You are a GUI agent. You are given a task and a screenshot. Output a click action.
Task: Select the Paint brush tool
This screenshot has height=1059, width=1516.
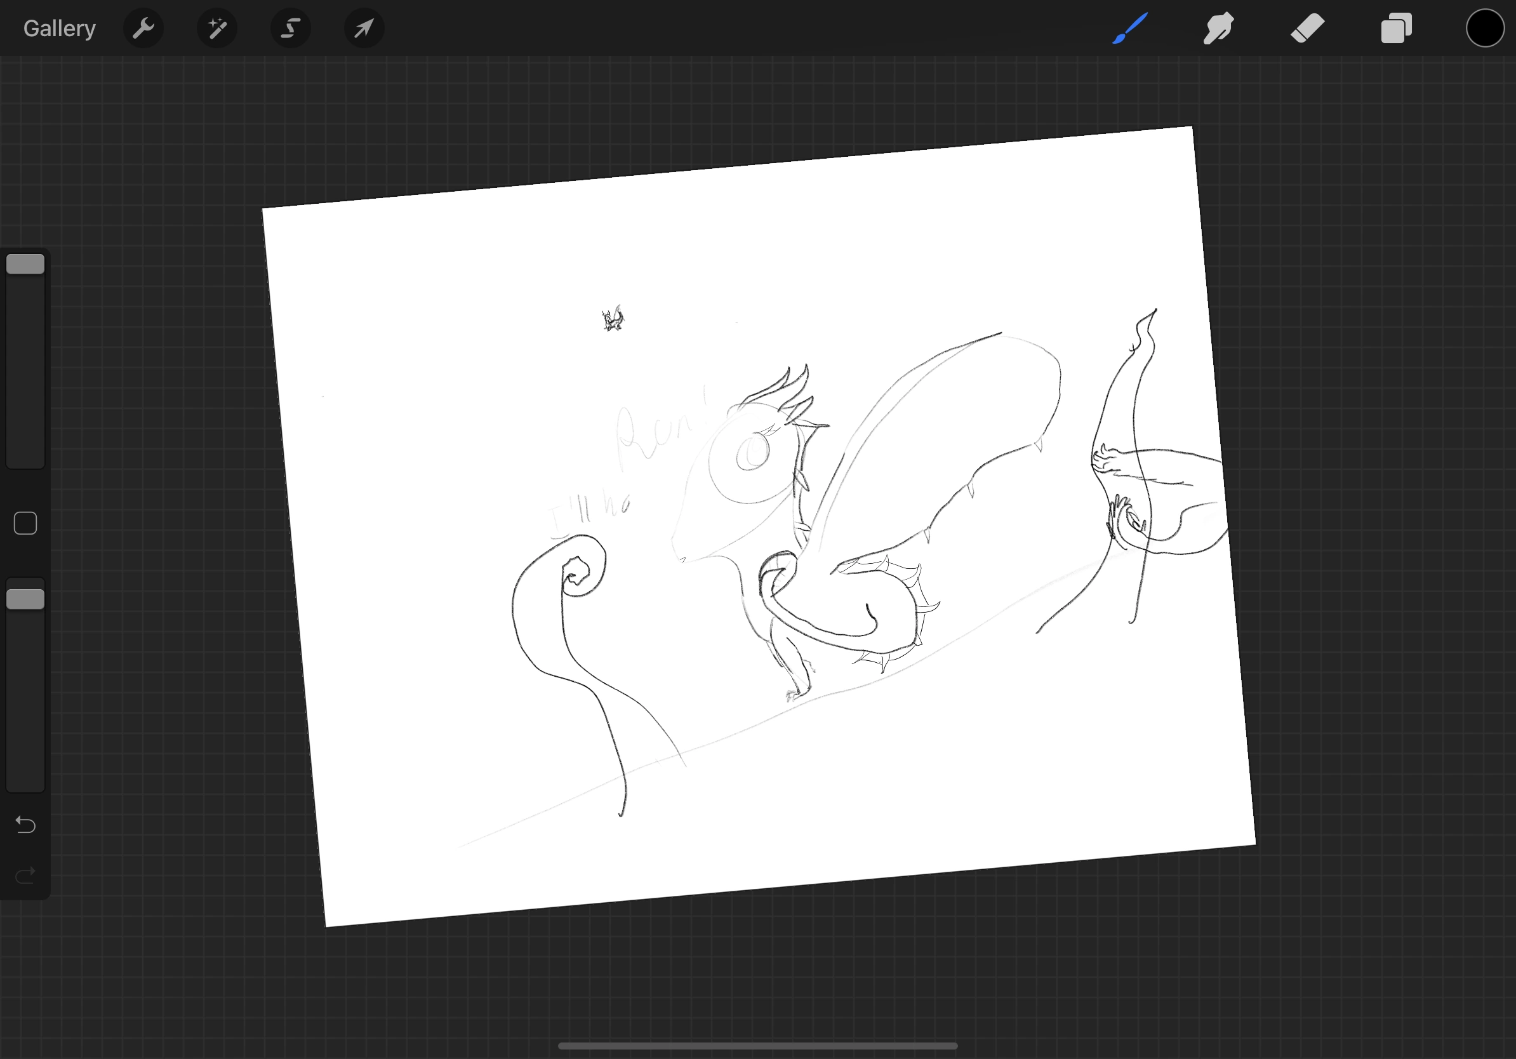coord(1130,29)
